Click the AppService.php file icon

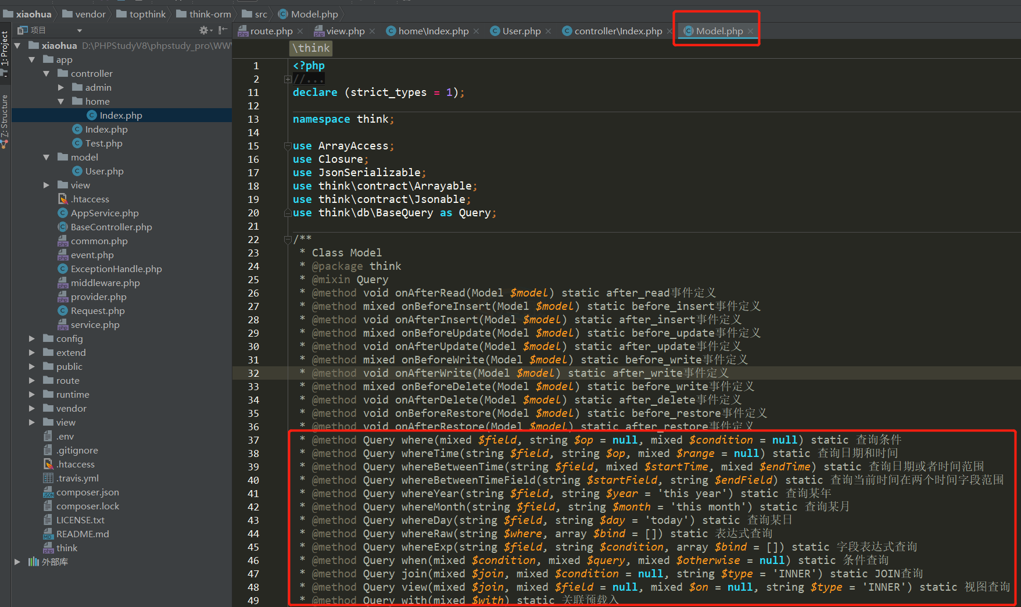tap(63, 213)
